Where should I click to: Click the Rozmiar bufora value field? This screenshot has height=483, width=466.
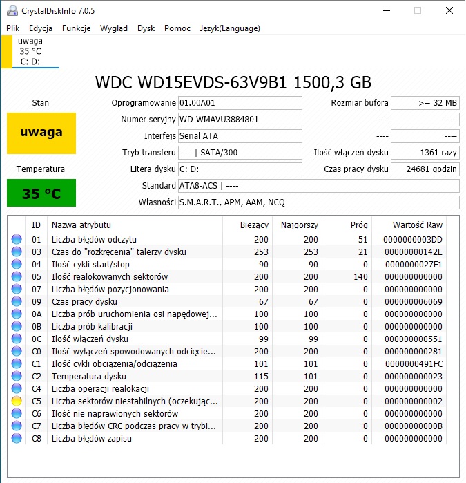pyautogui.click(x=425, y=103)
